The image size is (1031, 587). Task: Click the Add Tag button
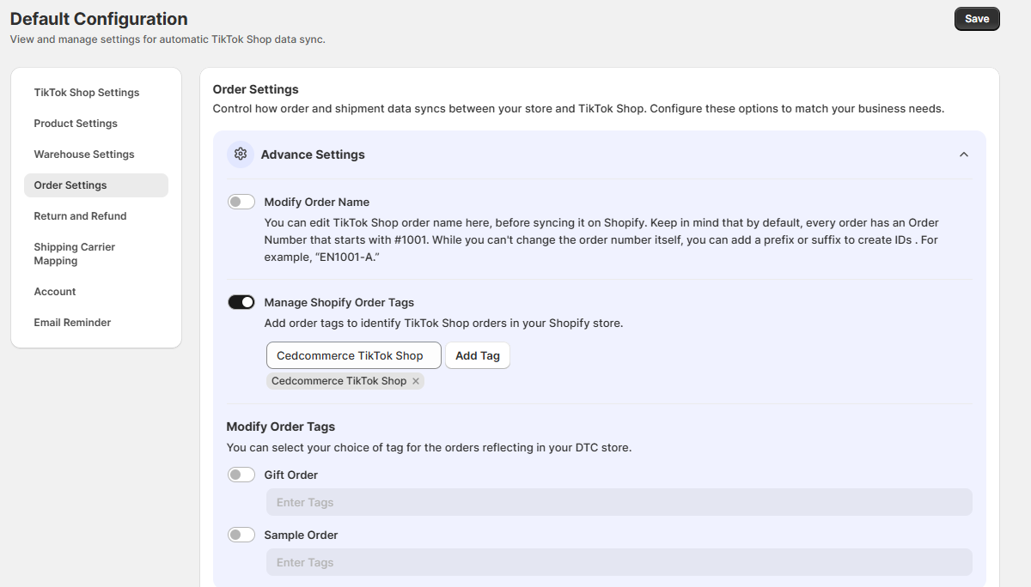(x=478, y=355)
